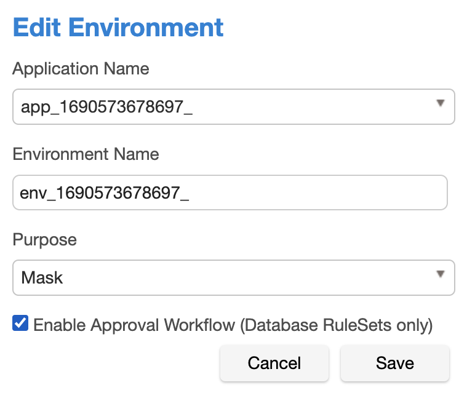The width and height of the screenshot is (475, 401).
Task: Click the Purpose label
Action: [x=44, y=239]
